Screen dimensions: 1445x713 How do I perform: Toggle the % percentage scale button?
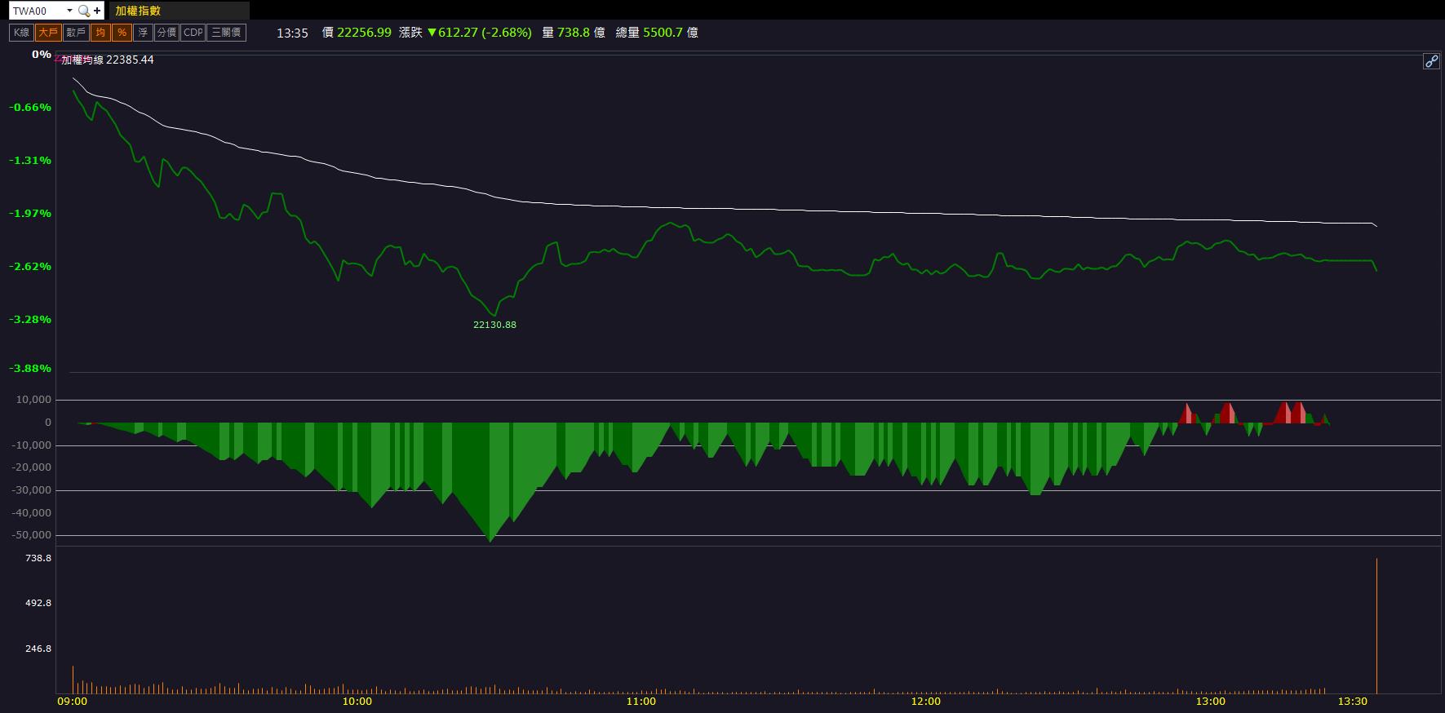click(x=122, y=33)
